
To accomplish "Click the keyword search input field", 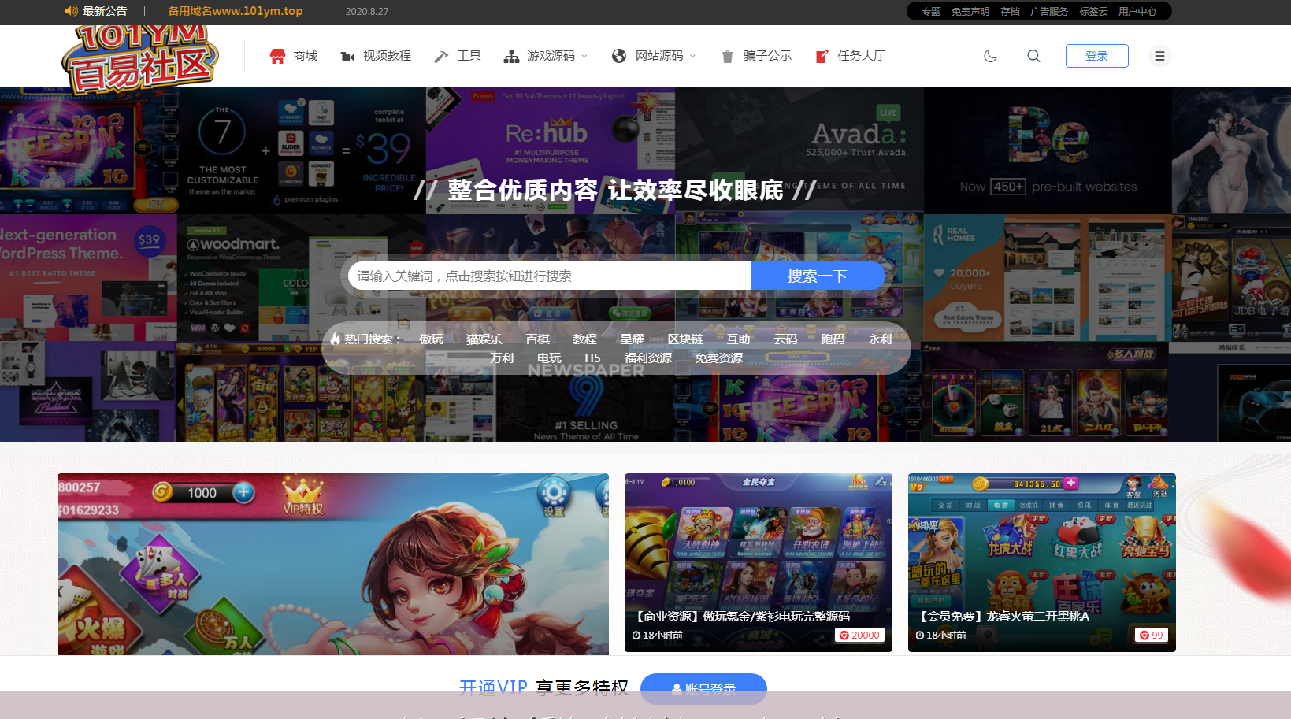I will click(x=549, y=276).
